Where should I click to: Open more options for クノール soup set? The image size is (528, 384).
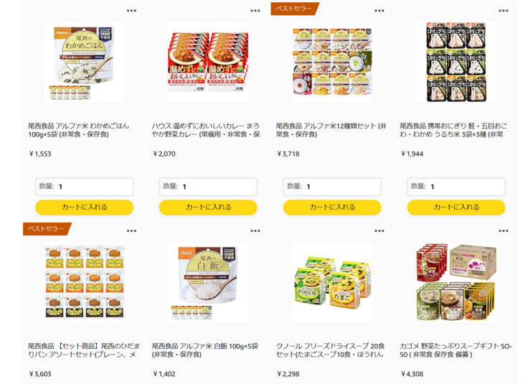click(379, 230)
